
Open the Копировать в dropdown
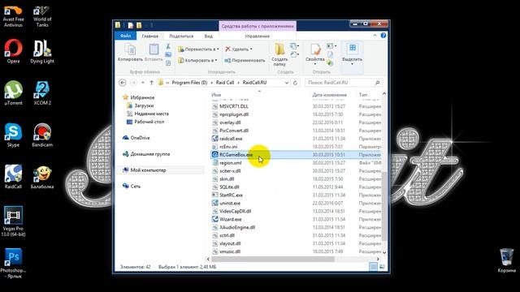point(197,60)
